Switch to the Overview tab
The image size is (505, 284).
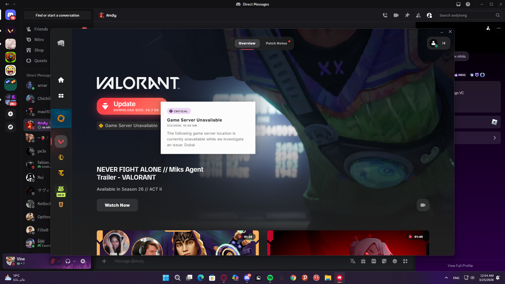(247, 43)
